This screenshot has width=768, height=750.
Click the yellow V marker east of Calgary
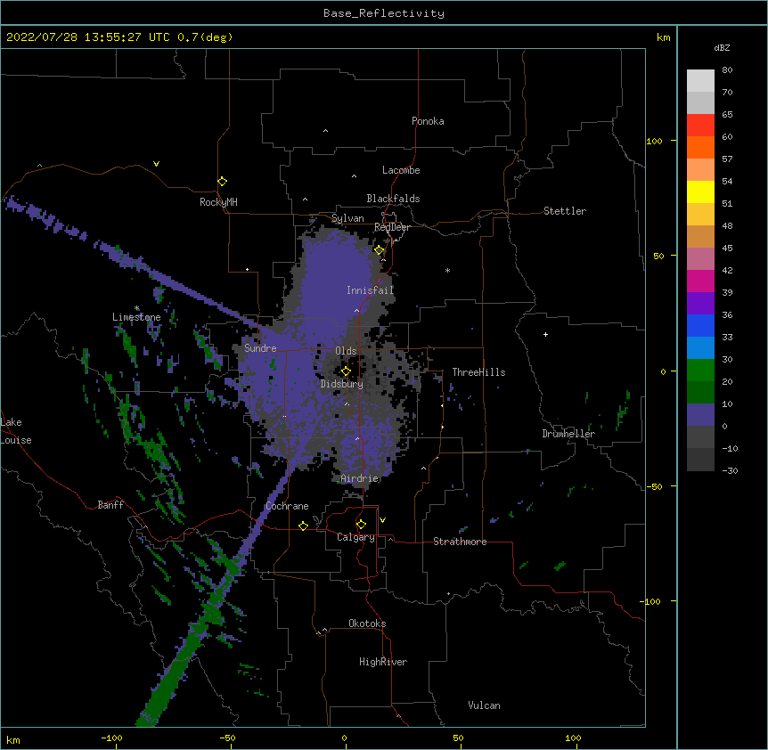(x=382, y=520)
